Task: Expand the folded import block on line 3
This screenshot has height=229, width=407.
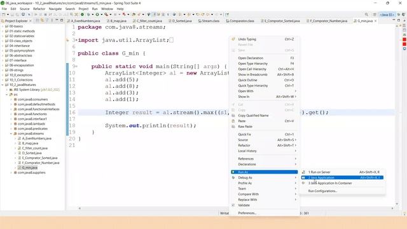Action: 76,40
